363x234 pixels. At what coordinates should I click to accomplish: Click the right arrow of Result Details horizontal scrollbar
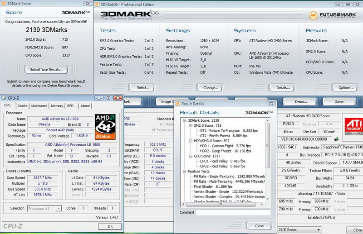(262, 205)
